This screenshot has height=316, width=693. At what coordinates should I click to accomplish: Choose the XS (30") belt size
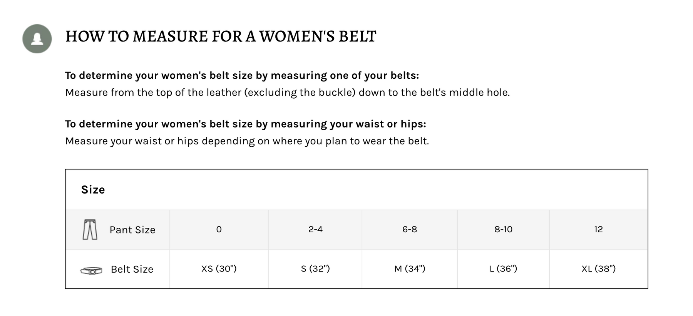click(x=219, y=269)
